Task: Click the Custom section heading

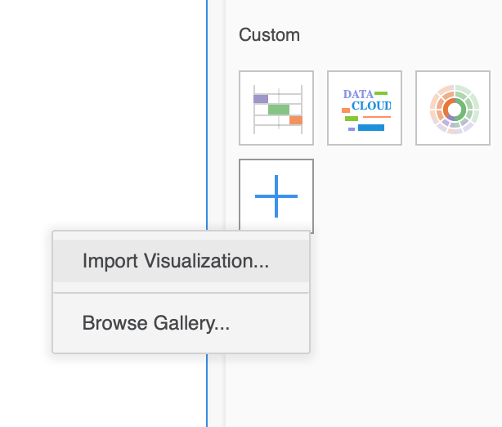Action: tap(269, 35)
